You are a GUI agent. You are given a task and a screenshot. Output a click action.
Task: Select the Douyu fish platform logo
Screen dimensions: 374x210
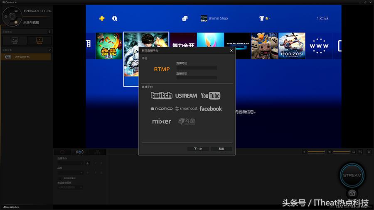(186, 121)
